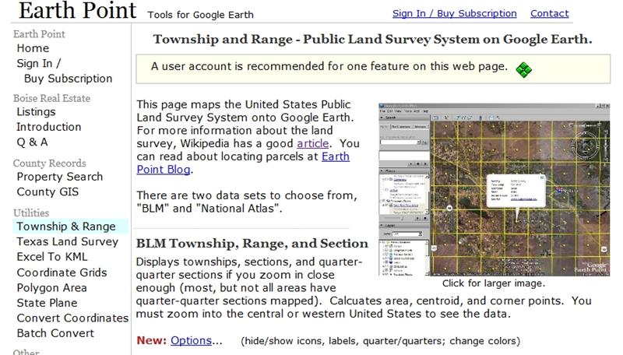The image size is (623, 355).
Task: Open Coordinate Grids utility
Action: (x=62, y=272)
